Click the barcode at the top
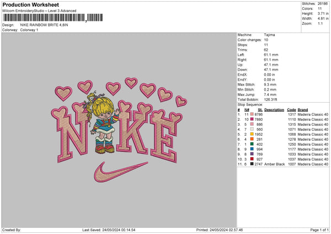 click(52, 18)
